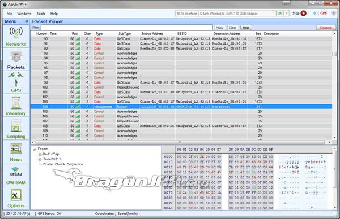Open the Scripting C# section

point(16,129)
